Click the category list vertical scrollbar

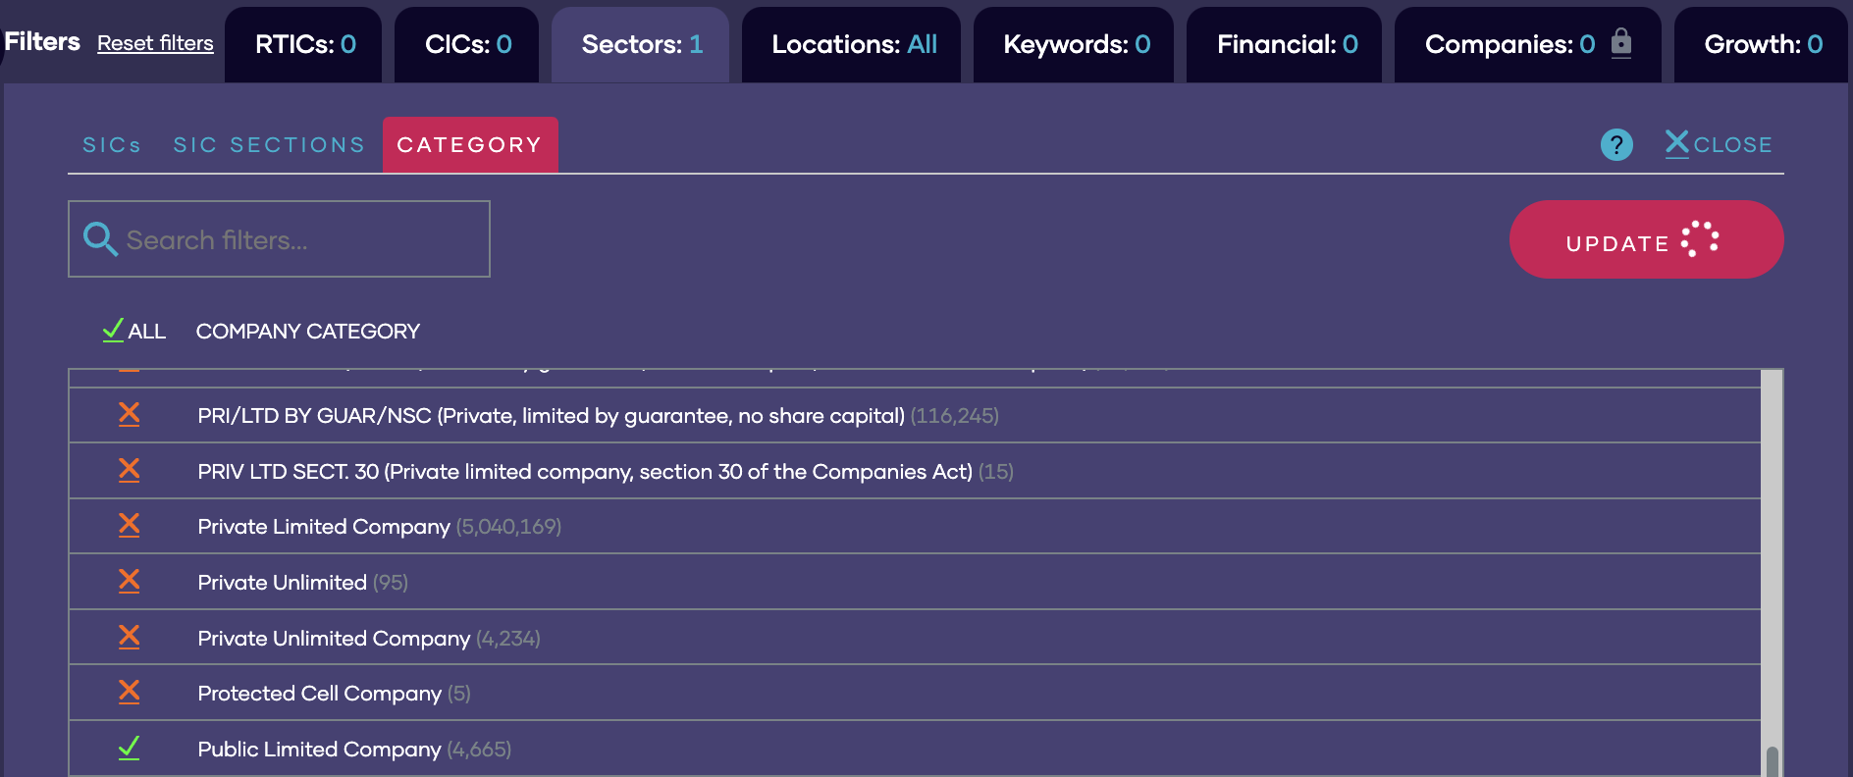point(1772,573)
